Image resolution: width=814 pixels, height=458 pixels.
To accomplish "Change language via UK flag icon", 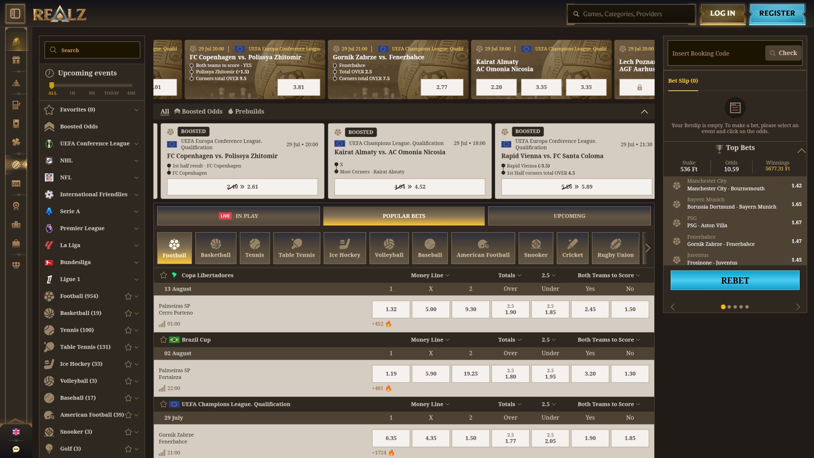I will tap(16, 432).
